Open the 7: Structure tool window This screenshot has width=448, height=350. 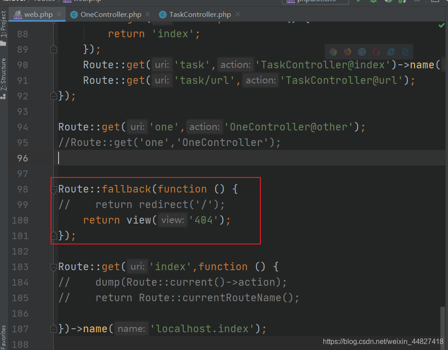click(4, 78)
